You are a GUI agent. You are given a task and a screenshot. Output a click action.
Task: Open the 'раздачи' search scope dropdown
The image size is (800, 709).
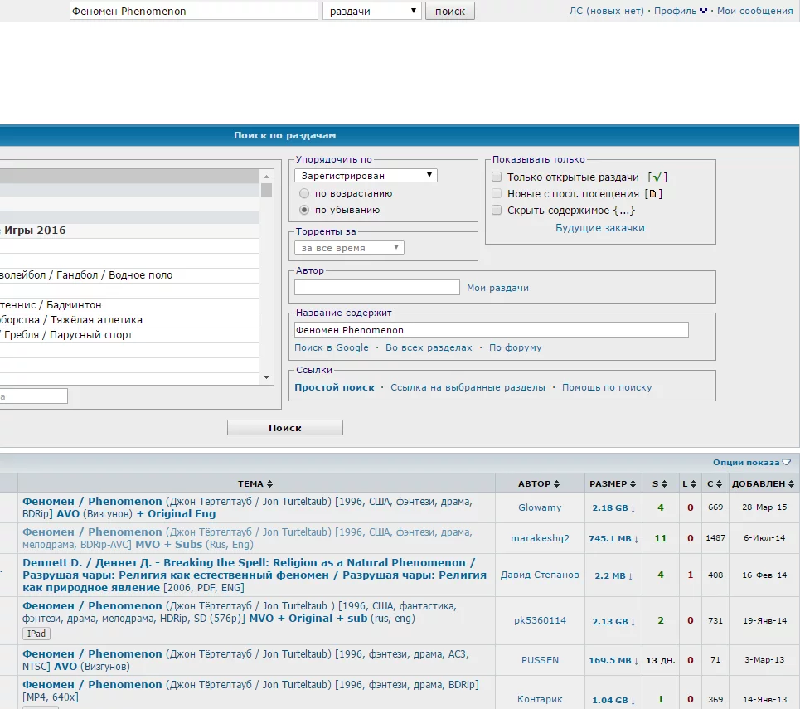click(x=372, y=12)
